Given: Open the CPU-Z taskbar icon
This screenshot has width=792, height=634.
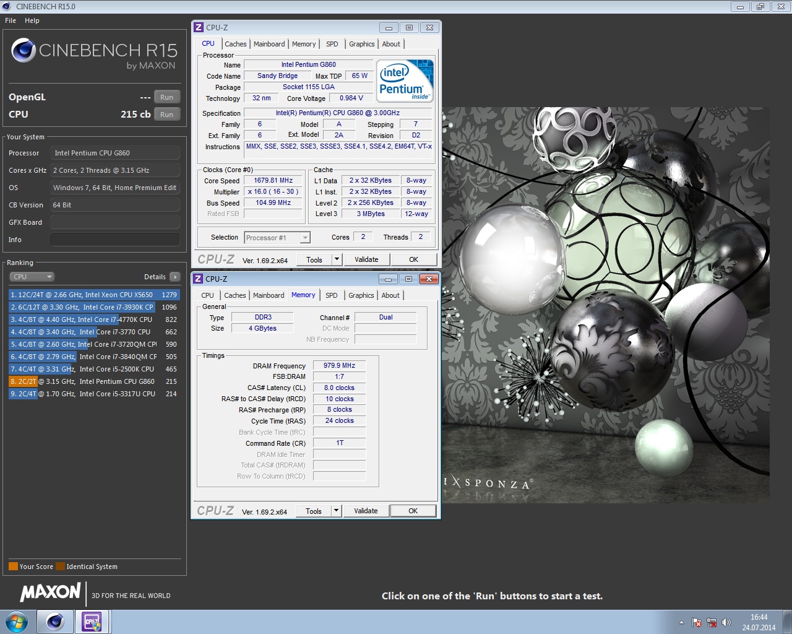Looking at the screenshot, I should pos(92,622).
